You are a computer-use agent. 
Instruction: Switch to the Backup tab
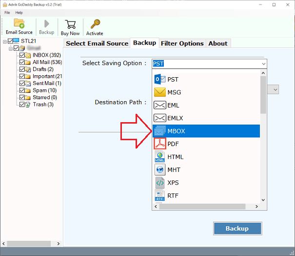[x=144, y=43]
